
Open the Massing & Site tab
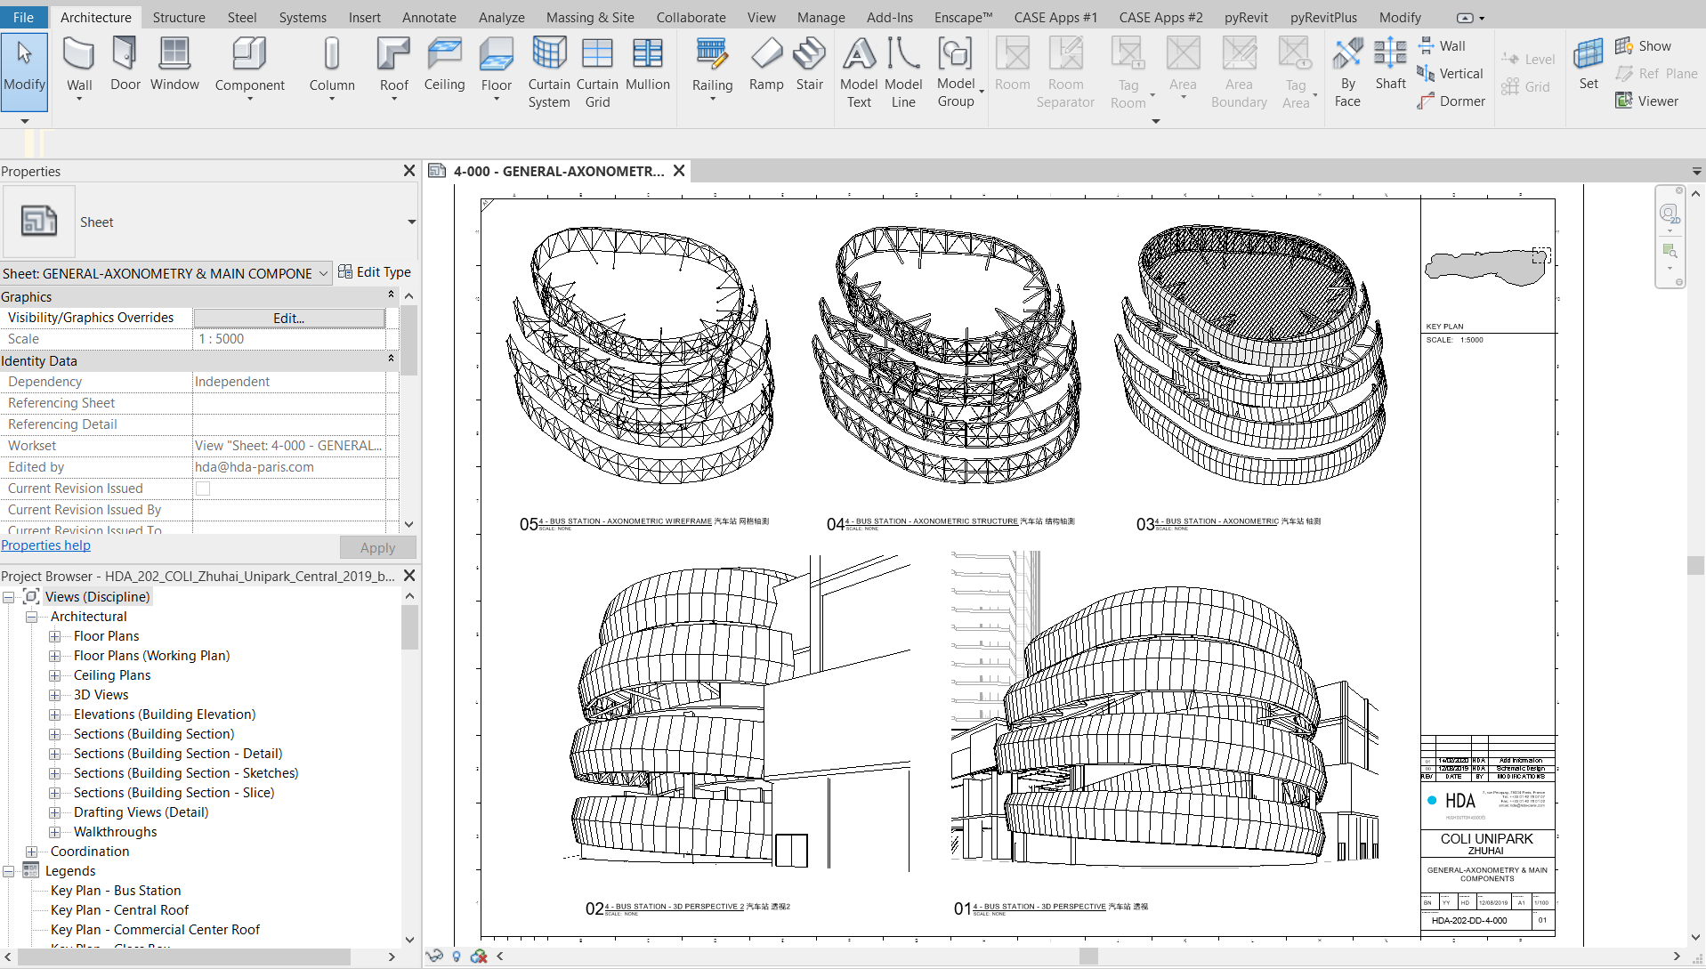click(589, 17)
